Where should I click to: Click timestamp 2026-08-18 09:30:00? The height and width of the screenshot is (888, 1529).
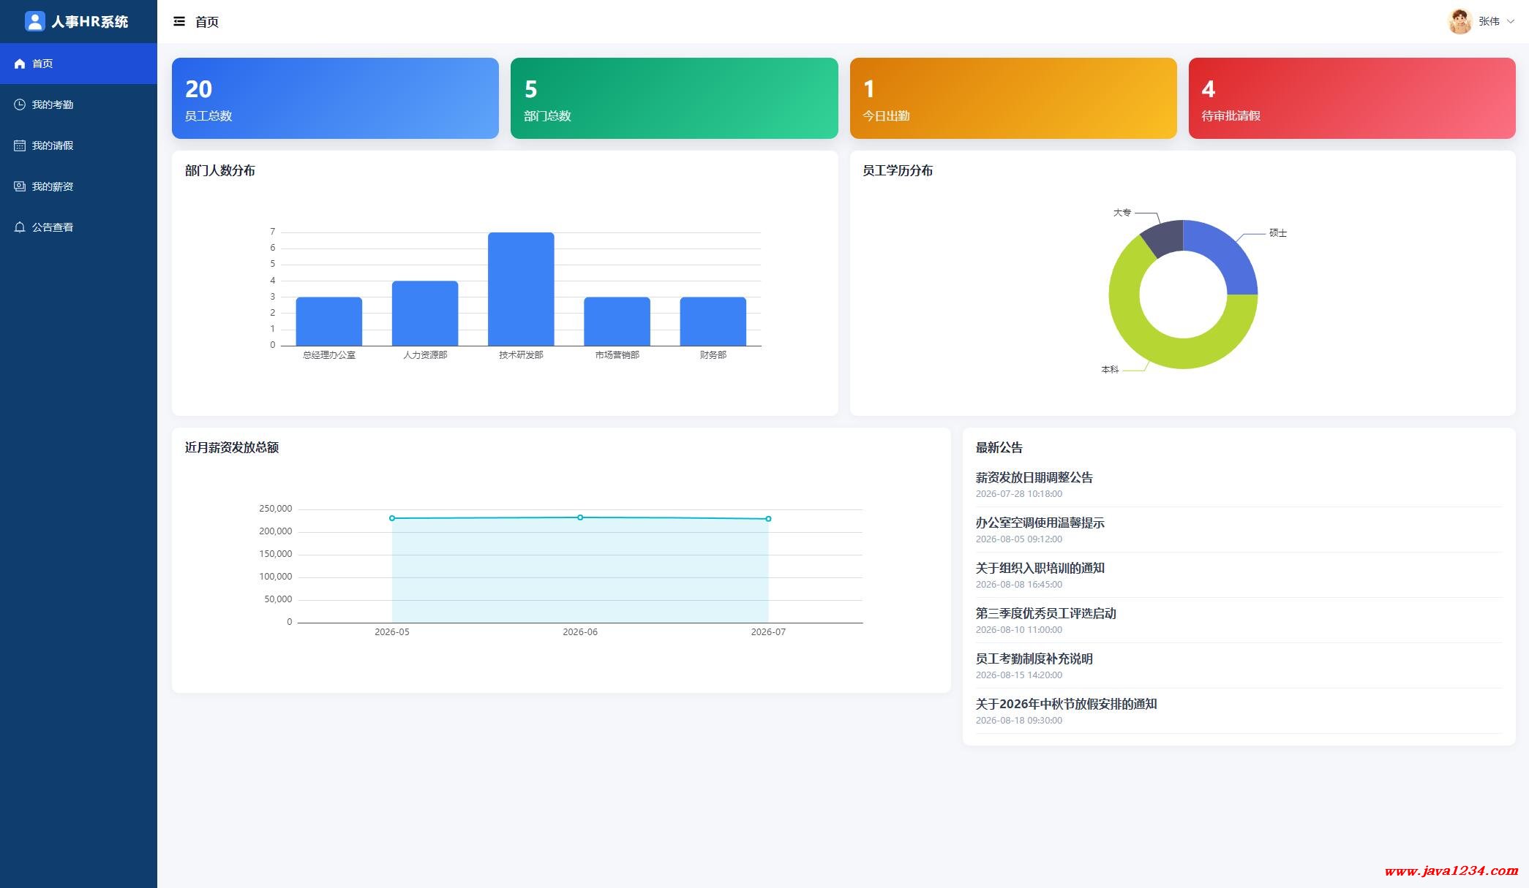tap(1018, 721)
